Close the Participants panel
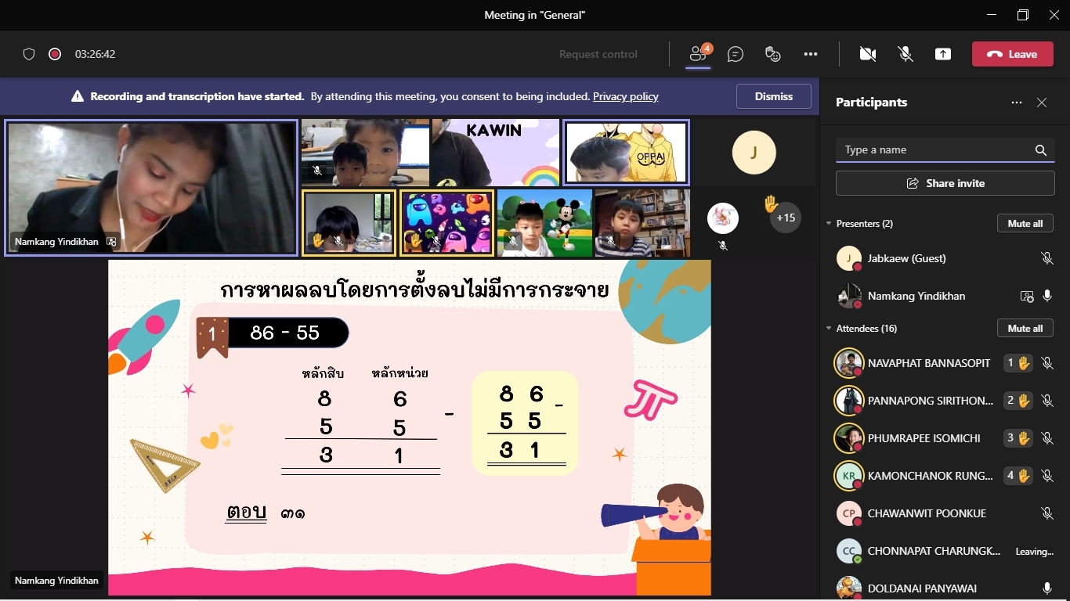The height and width of the screenshot is (601, 1070). pos(1042,103)
